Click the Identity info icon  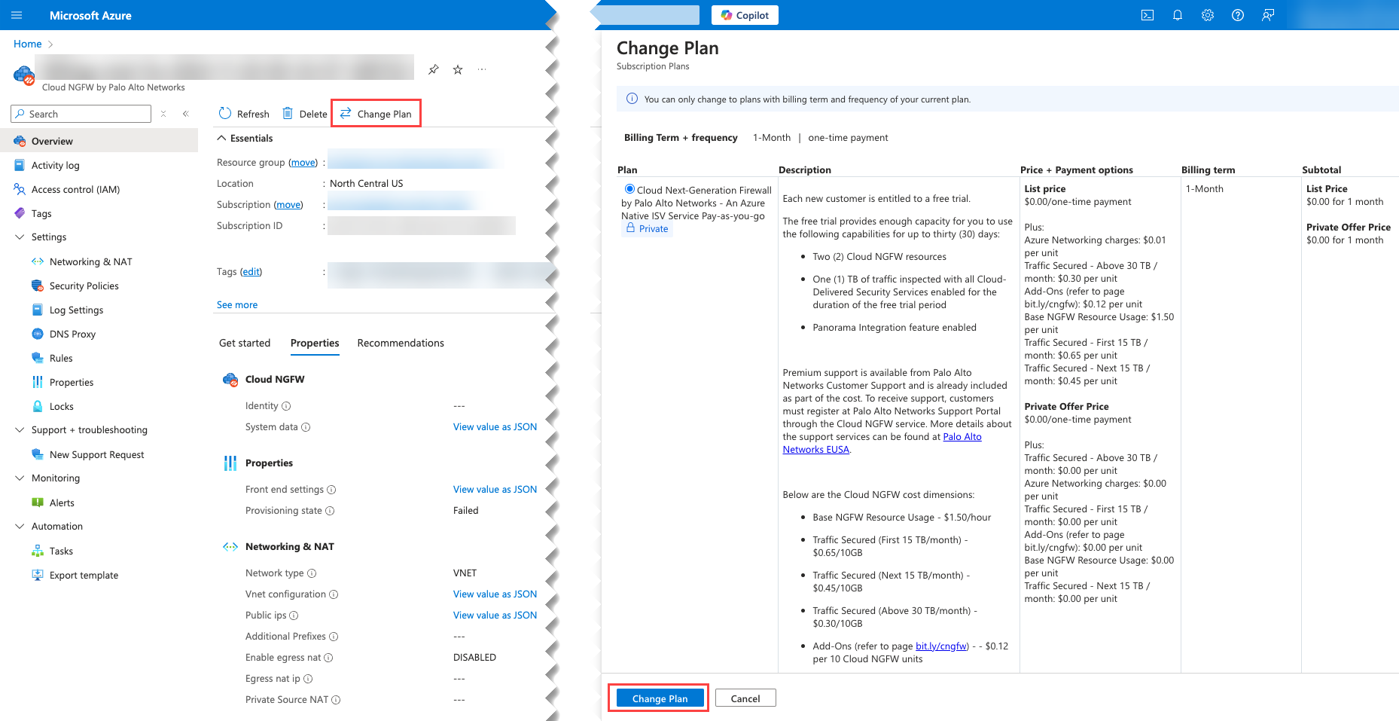coord(286,406)
